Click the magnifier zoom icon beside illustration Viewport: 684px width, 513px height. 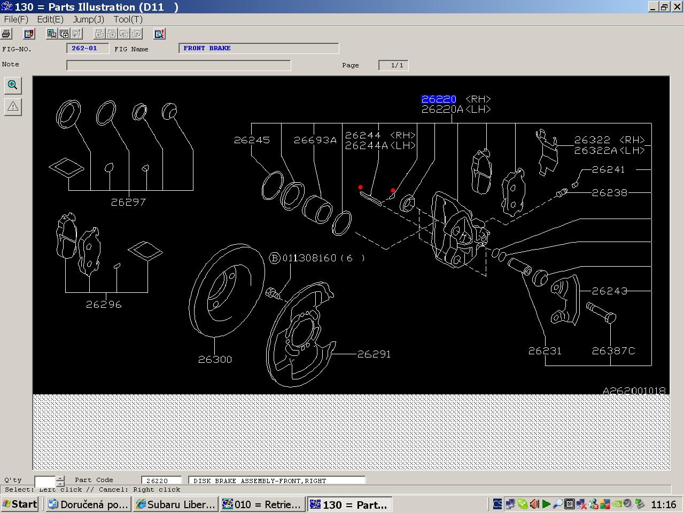13,85
